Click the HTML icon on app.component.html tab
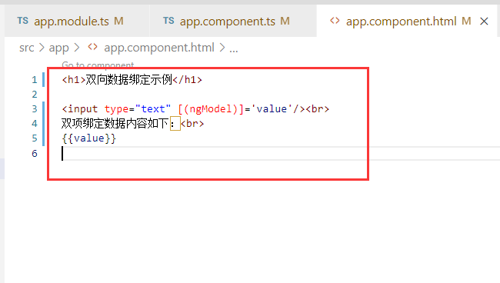The image size is (500, 283). 335,21
